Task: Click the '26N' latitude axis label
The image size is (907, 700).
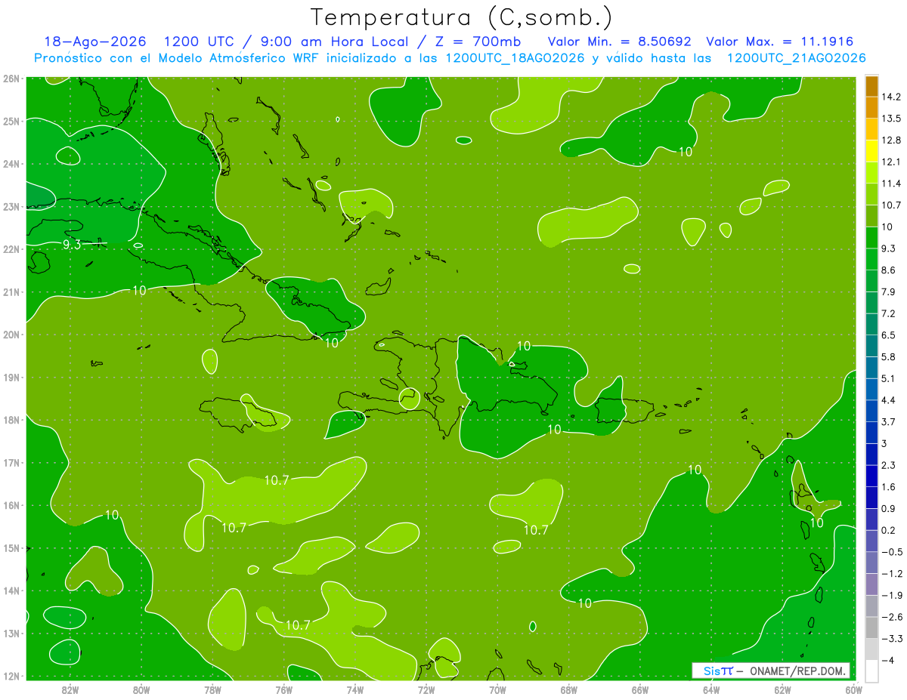Action: pos(11,78)
